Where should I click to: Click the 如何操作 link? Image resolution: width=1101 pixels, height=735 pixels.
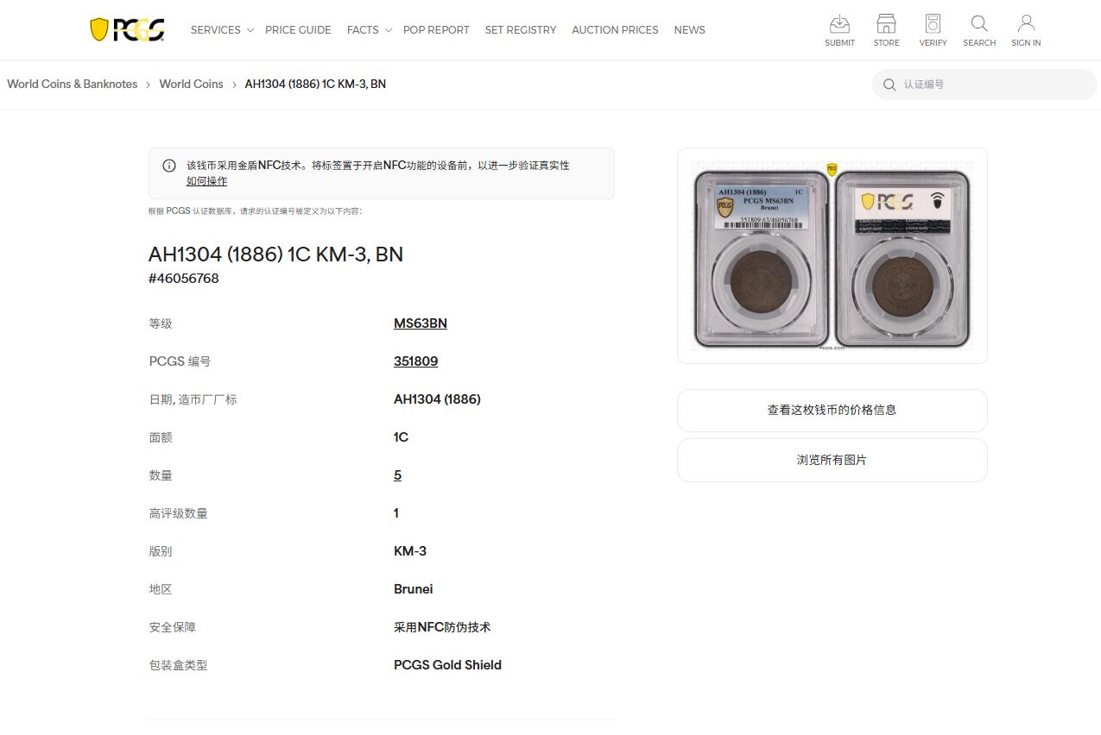207,181
